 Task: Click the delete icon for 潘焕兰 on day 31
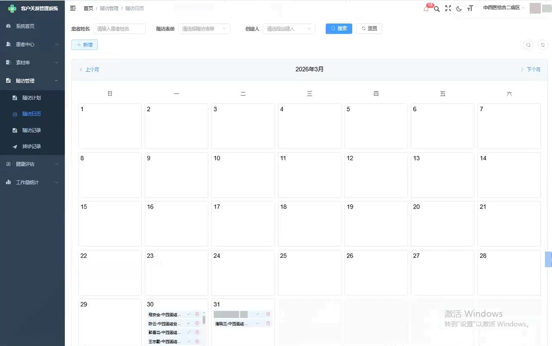point(268,323)
